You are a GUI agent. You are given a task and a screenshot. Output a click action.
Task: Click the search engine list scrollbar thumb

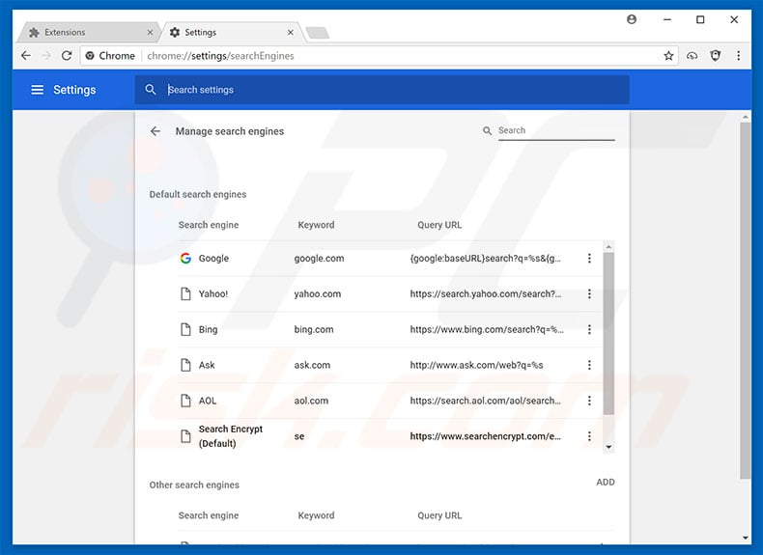point(608,333)
